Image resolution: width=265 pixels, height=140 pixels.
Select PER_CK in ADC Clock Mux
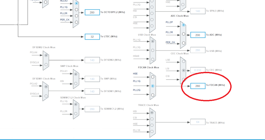coord(184,43)
